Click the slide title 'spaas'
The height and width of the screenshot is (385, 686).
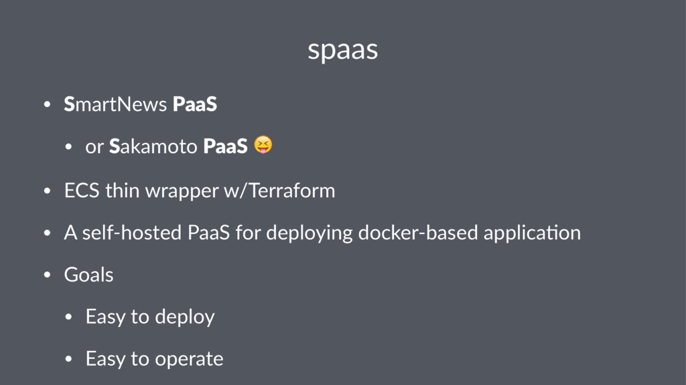[x=342, y=50]
